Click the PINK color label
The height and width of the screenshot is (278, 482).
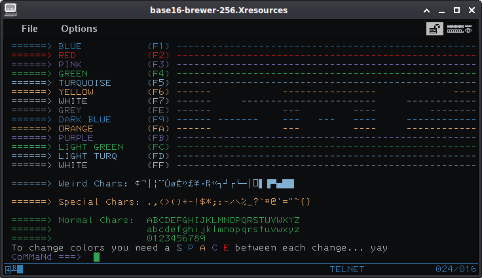click(x=70, y=65)
